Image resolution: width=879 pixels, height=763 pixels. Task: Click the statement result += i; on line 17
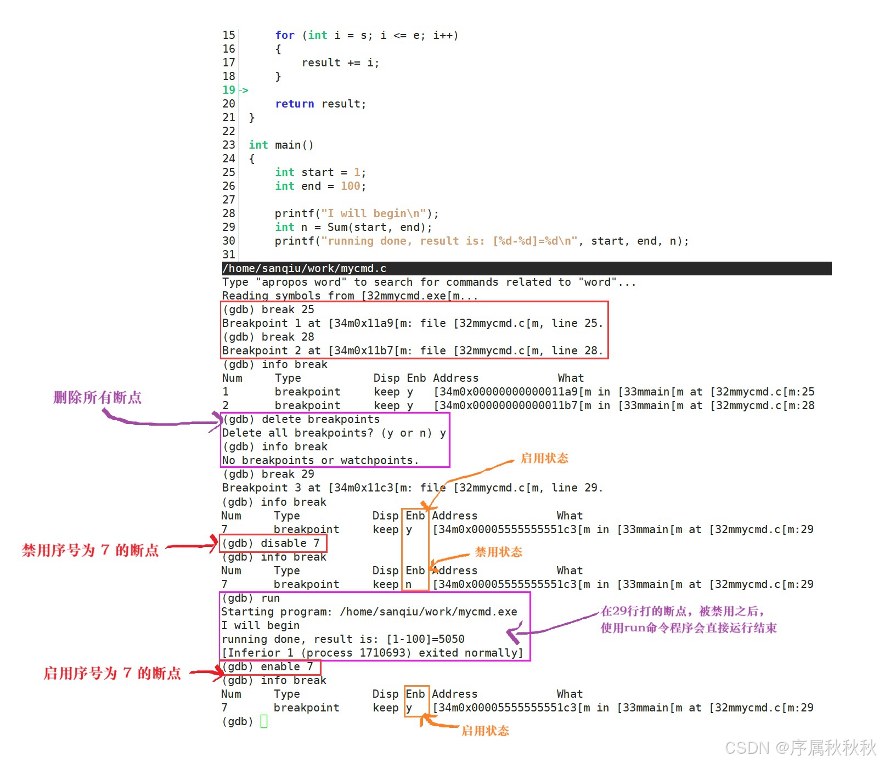[x=340, y=63]
